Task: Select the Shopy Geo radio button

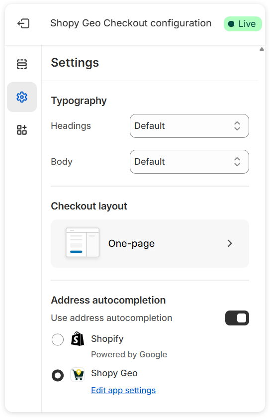Action: pyautogui.click(x=58, y=375)
